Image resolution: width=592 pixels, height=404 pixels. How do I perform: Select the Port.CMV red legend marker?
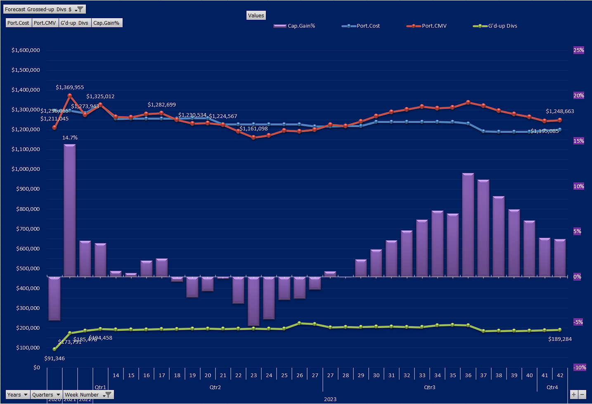tap(414, 26)
